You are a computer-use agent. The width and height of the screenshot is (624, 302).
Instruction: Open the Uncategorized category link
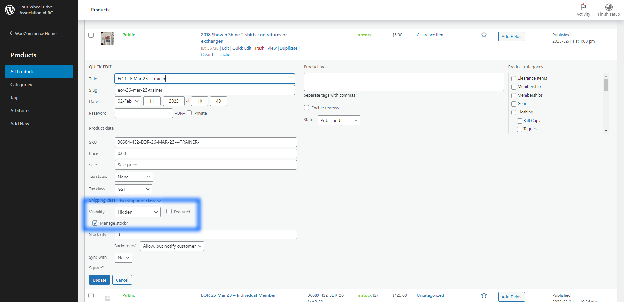[430, 295]
